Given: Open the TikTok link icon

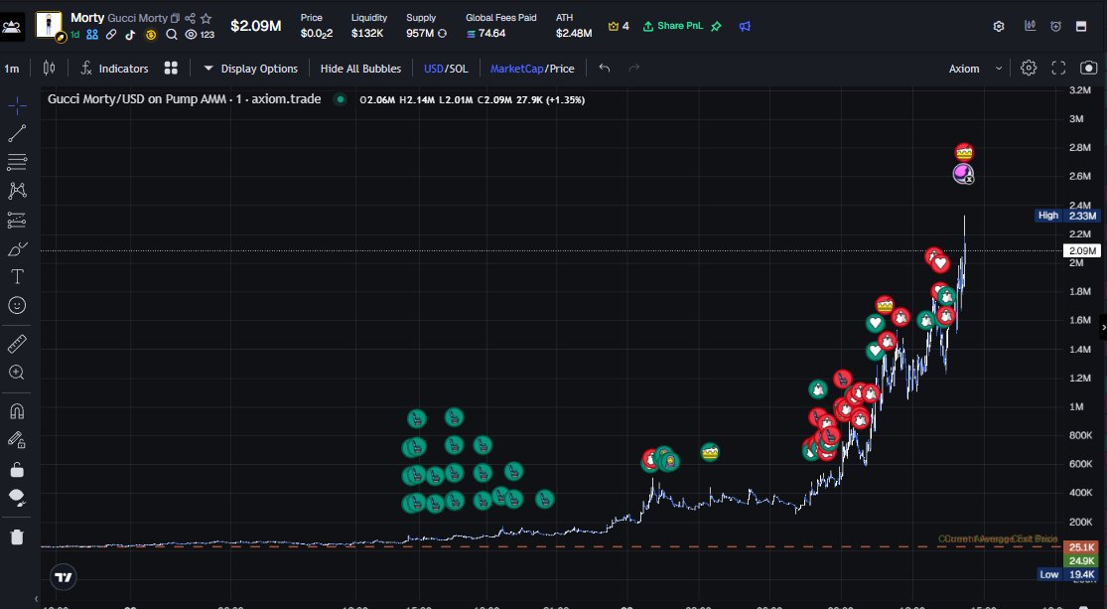Looking at the screenshot, I should 130,34.
